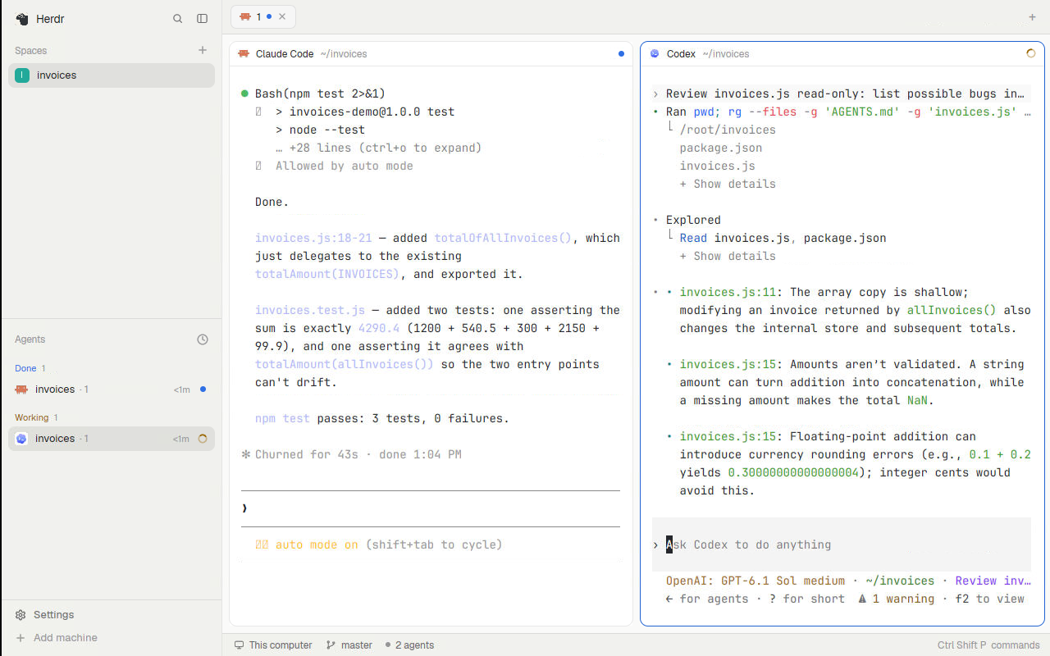1050x656 pixels.
Task: Expand 'Show details' under Explored section
Action: pyautogui.click(x=728, y=257)
